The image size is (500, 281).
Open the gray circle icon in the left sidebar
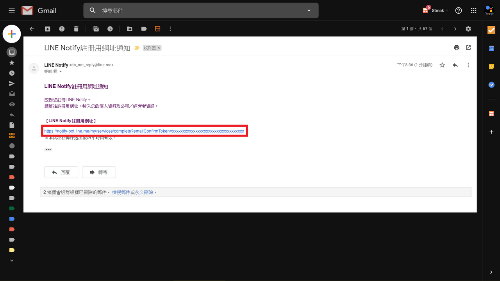pos(12,146)
